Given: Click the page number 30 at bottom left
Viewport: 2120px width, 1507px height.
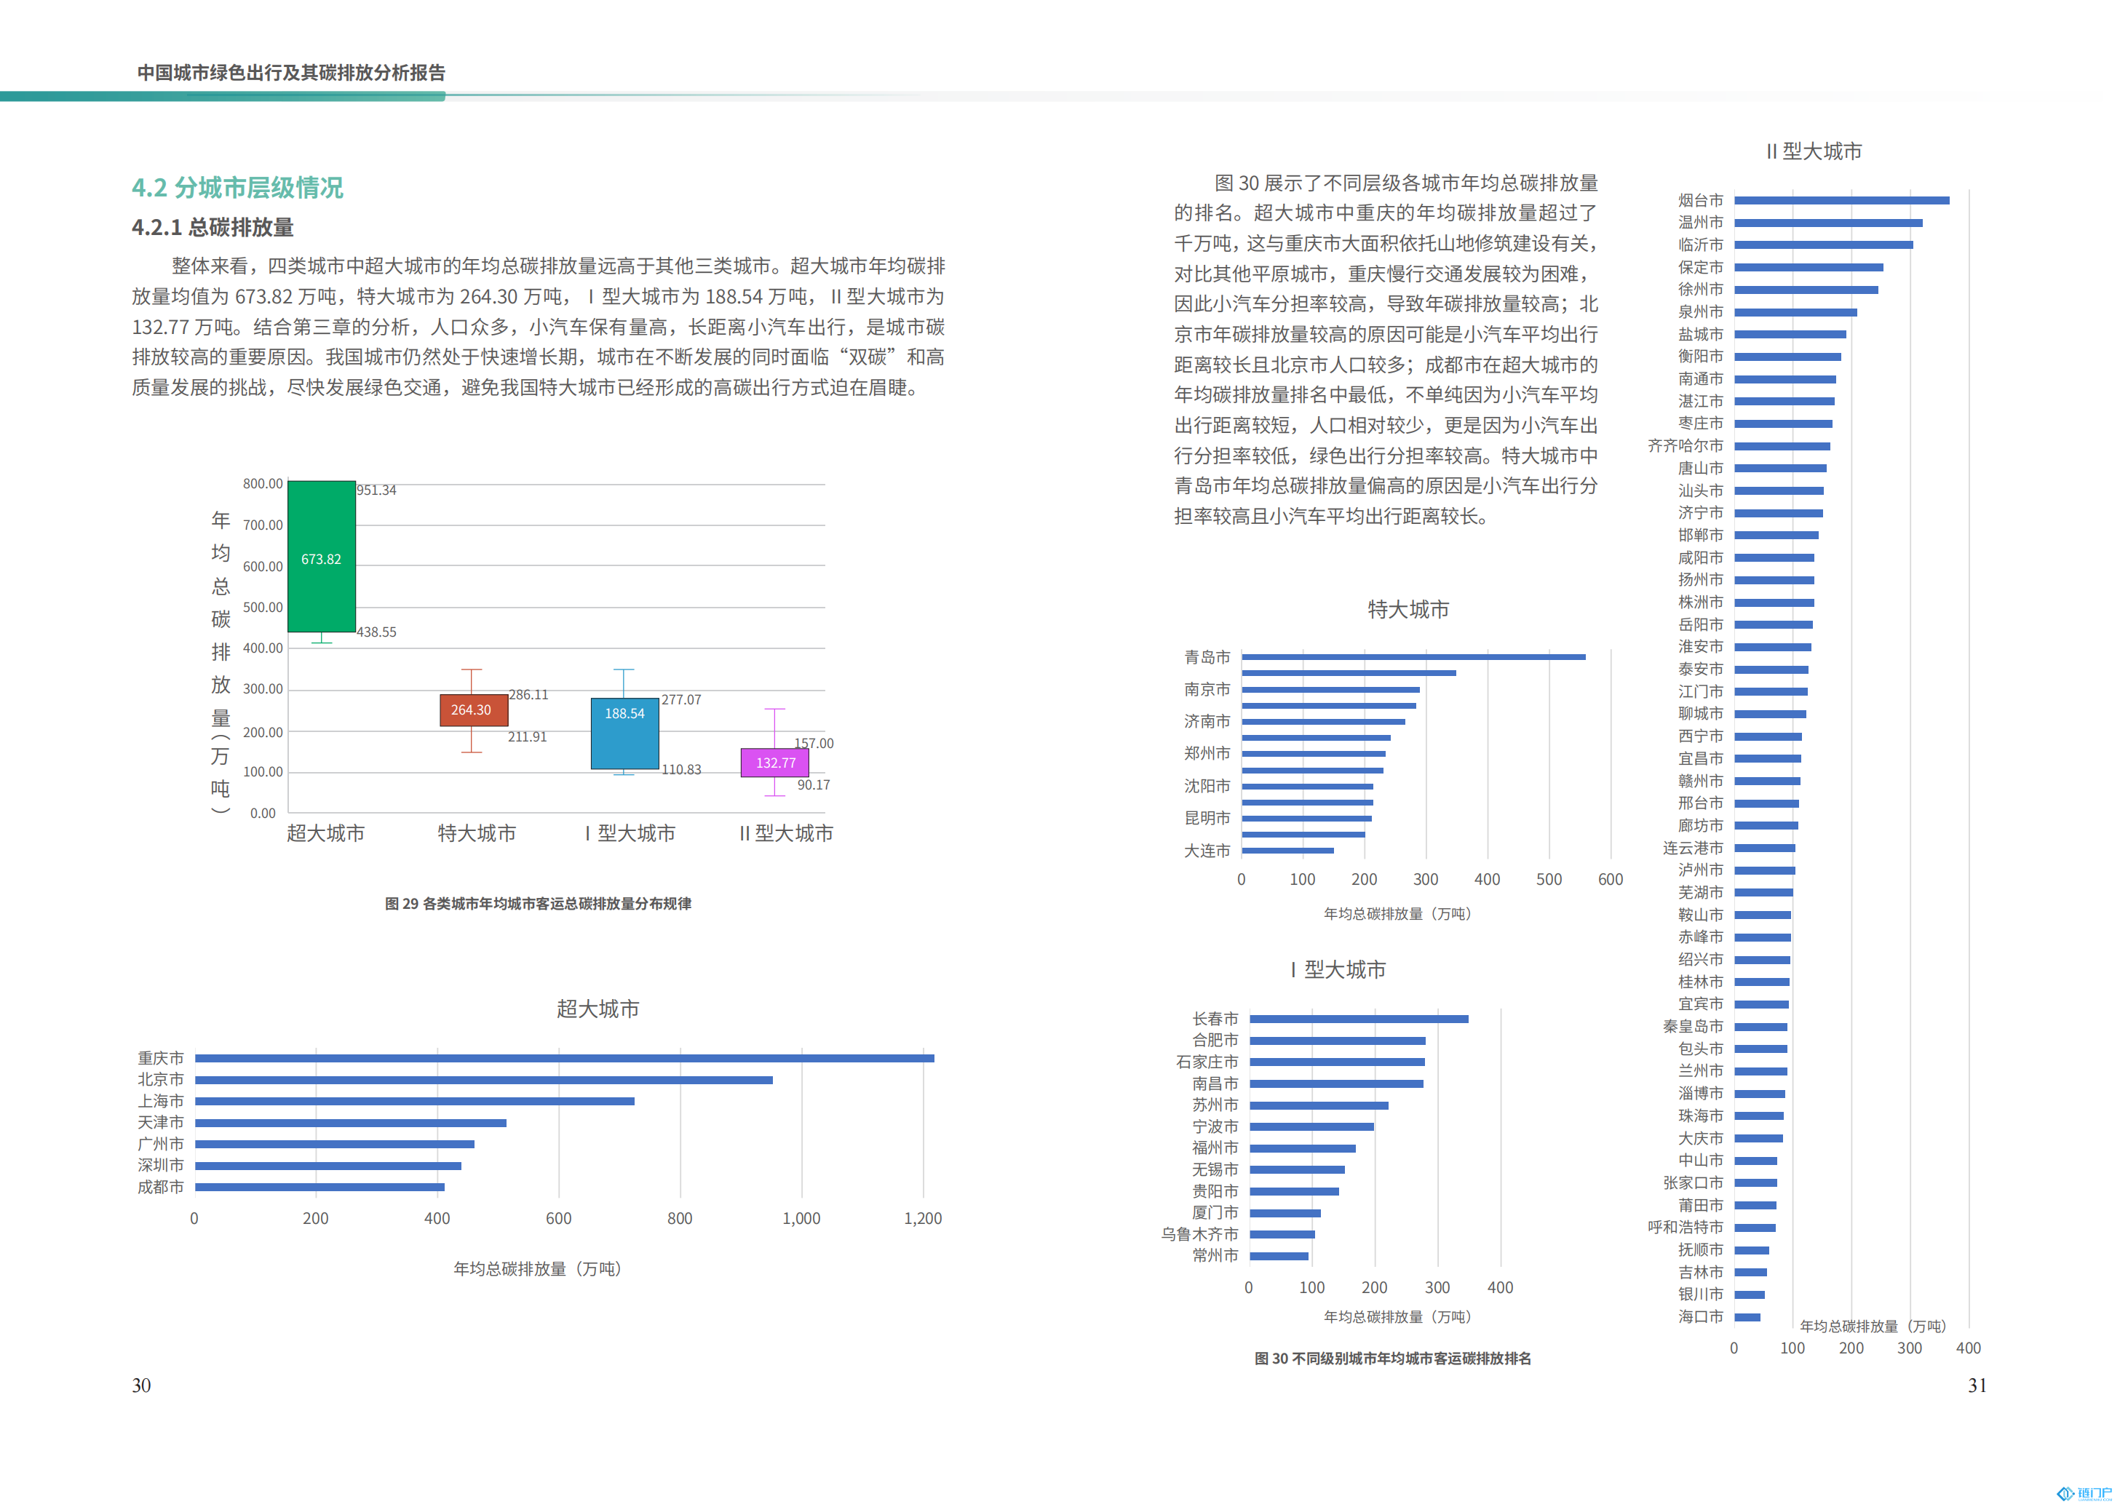Looking at the screenshot, I should point(141,1385).
